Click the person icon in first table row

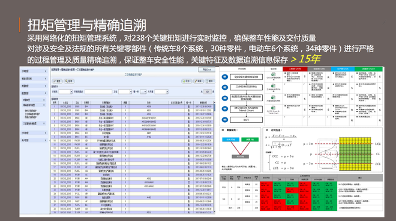(188, 107)
